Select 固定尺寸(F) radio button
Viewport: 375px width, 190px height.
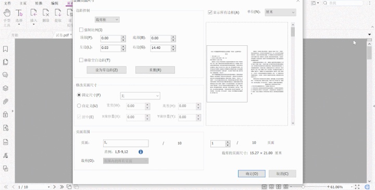tap(79, 95)
